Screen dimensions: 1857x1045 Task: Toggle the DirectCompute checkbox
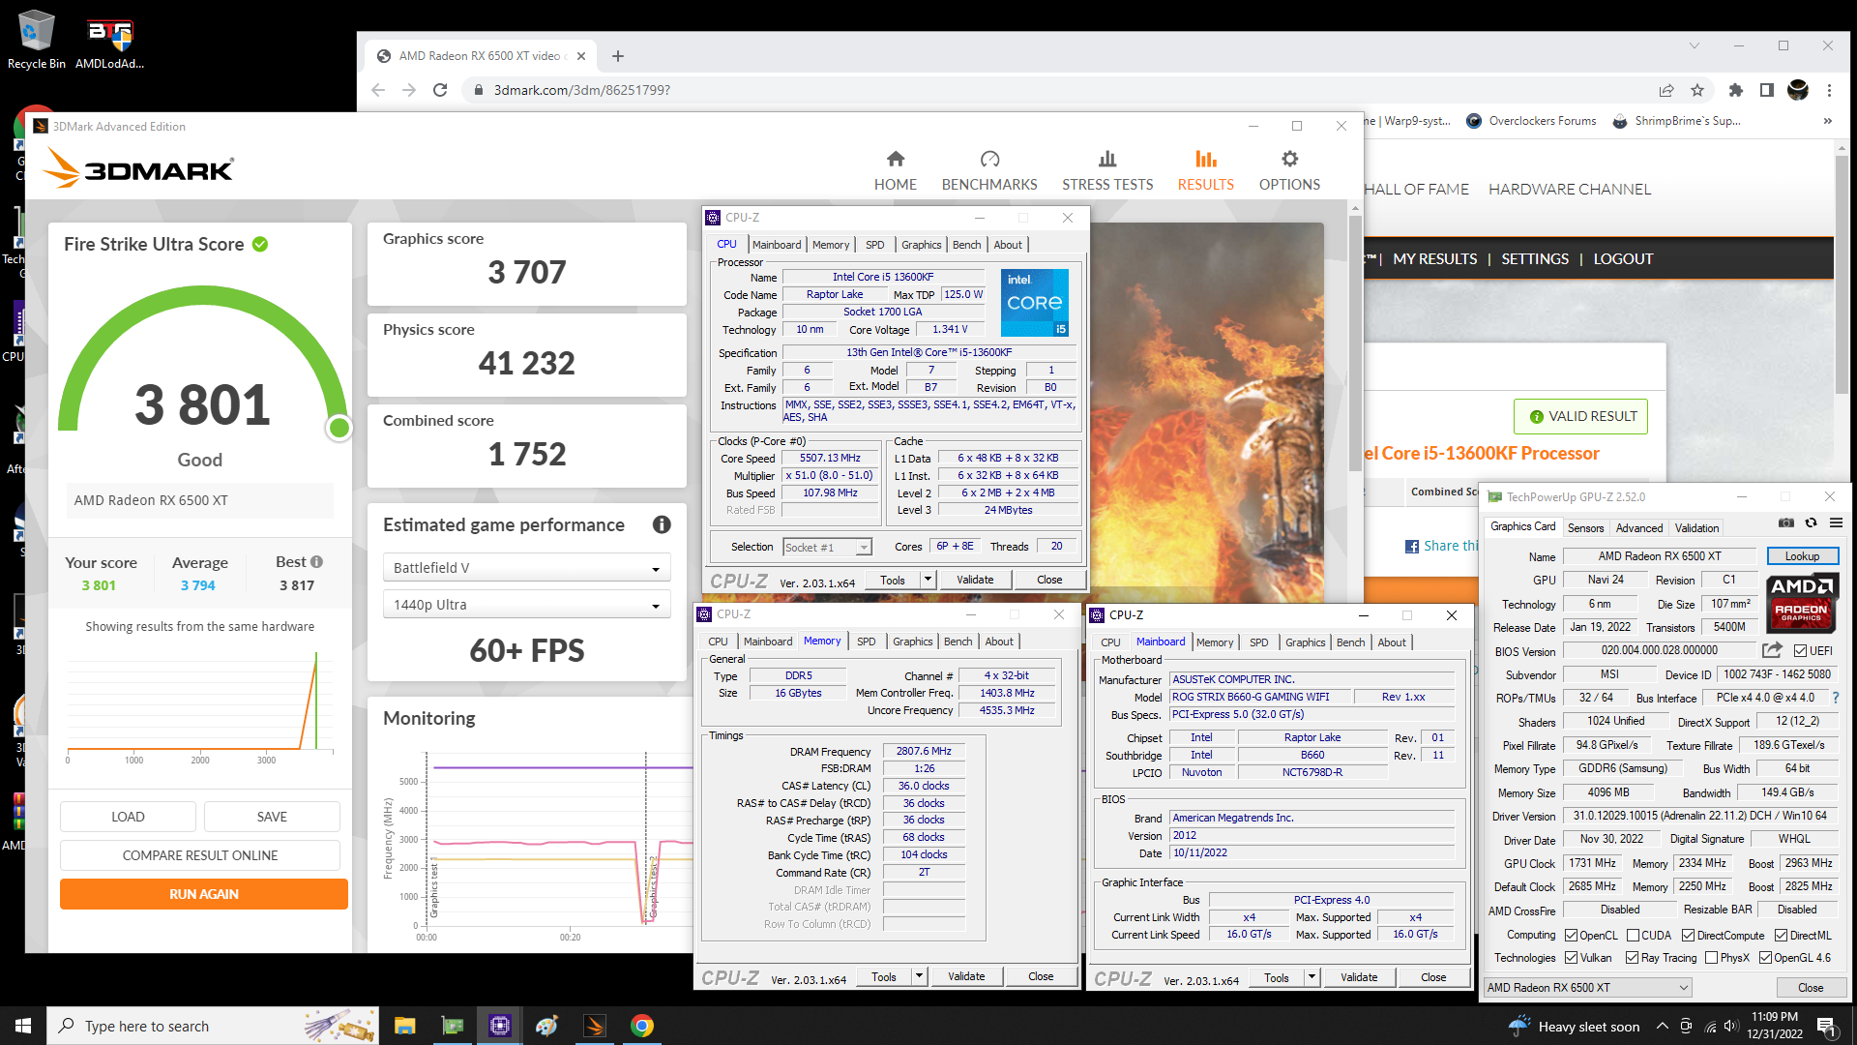click(1688, 936)
